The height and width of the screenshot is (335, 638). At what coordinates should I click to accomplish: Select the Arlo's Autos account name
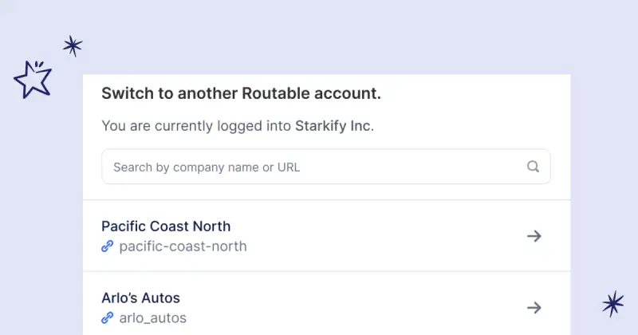140,298
